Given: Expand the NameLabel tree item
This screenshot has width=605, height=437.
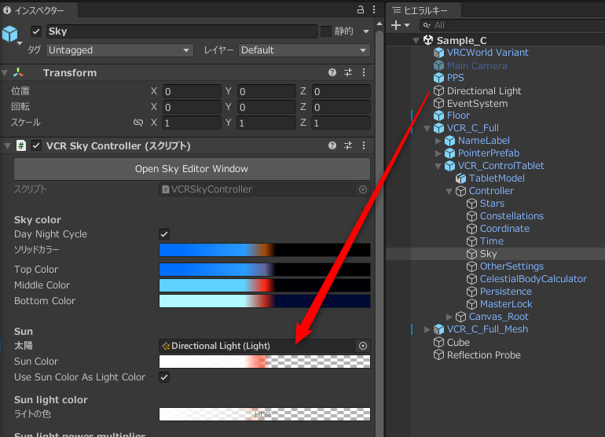Looking at the screenshot, I should (x=438, y=141).
